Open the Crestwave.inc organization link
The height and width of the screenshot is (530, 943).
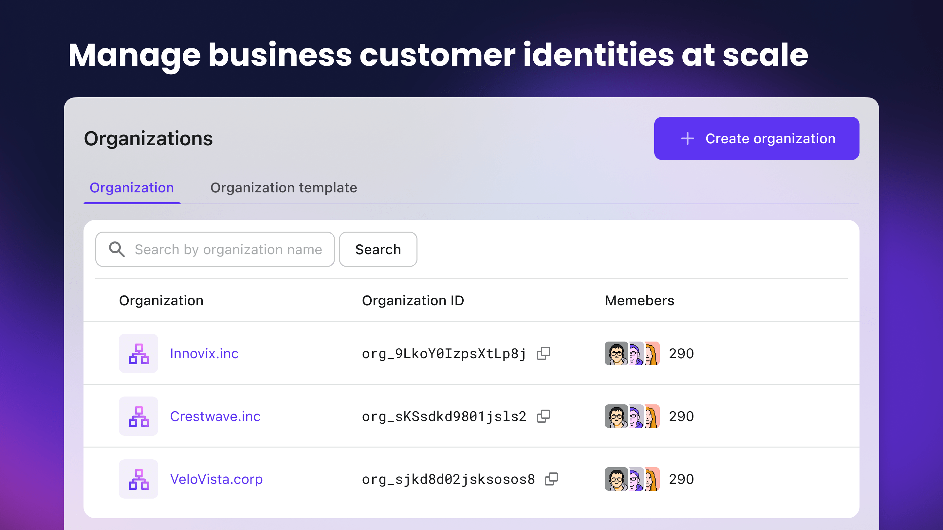tap(215, 416)
